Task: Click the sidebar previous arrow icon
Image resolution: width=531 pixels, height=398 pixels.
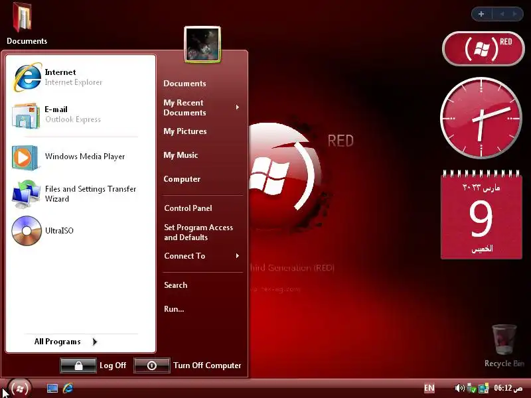Action: (x=502, y=14)
